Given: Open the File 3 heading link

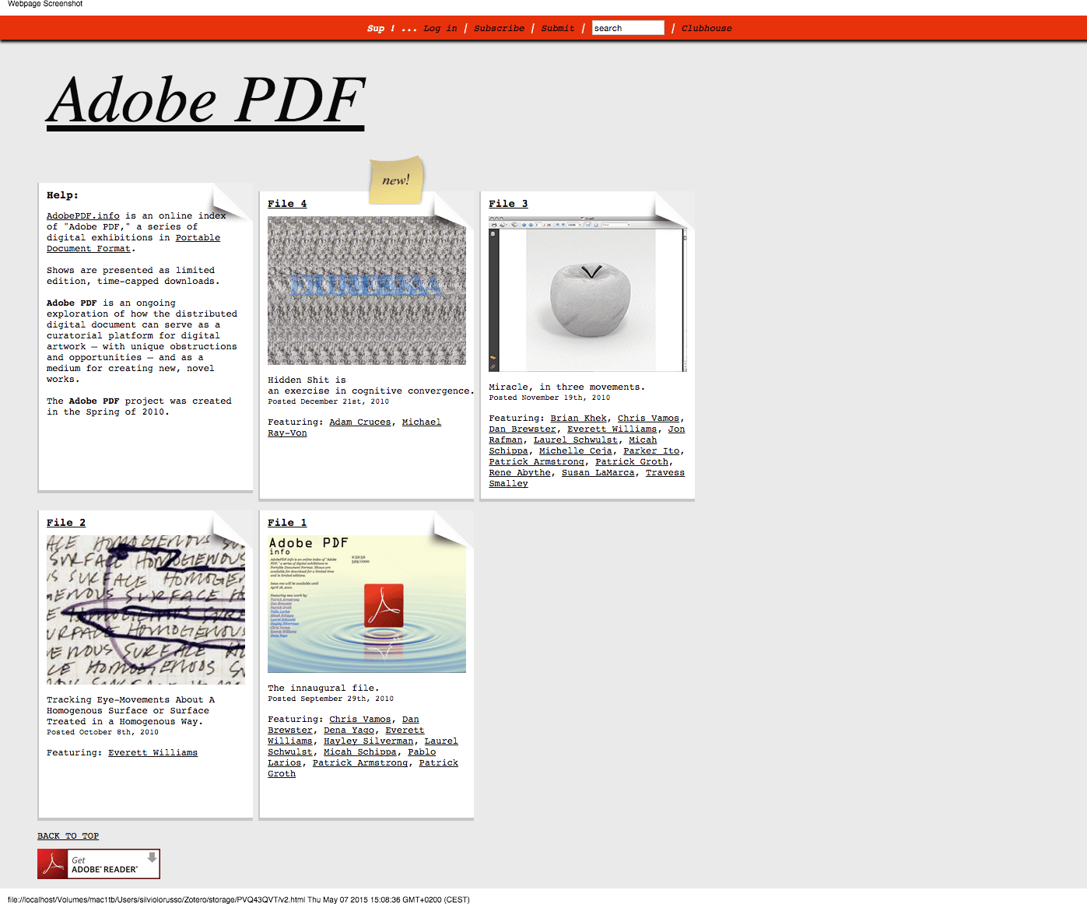Looking at the screenshot, I should [x=508, y=204].
